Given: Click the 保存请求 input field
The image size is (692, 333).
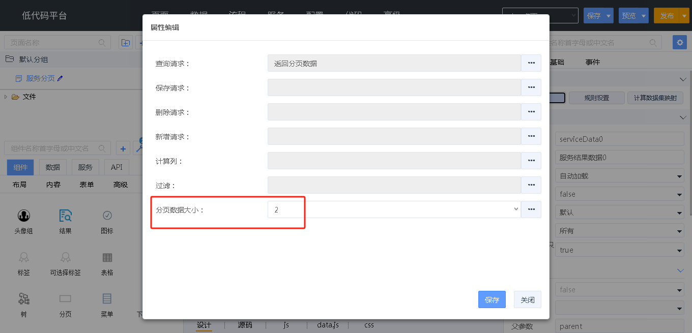Looking at the screenshot, I should [x=394, y=87].
